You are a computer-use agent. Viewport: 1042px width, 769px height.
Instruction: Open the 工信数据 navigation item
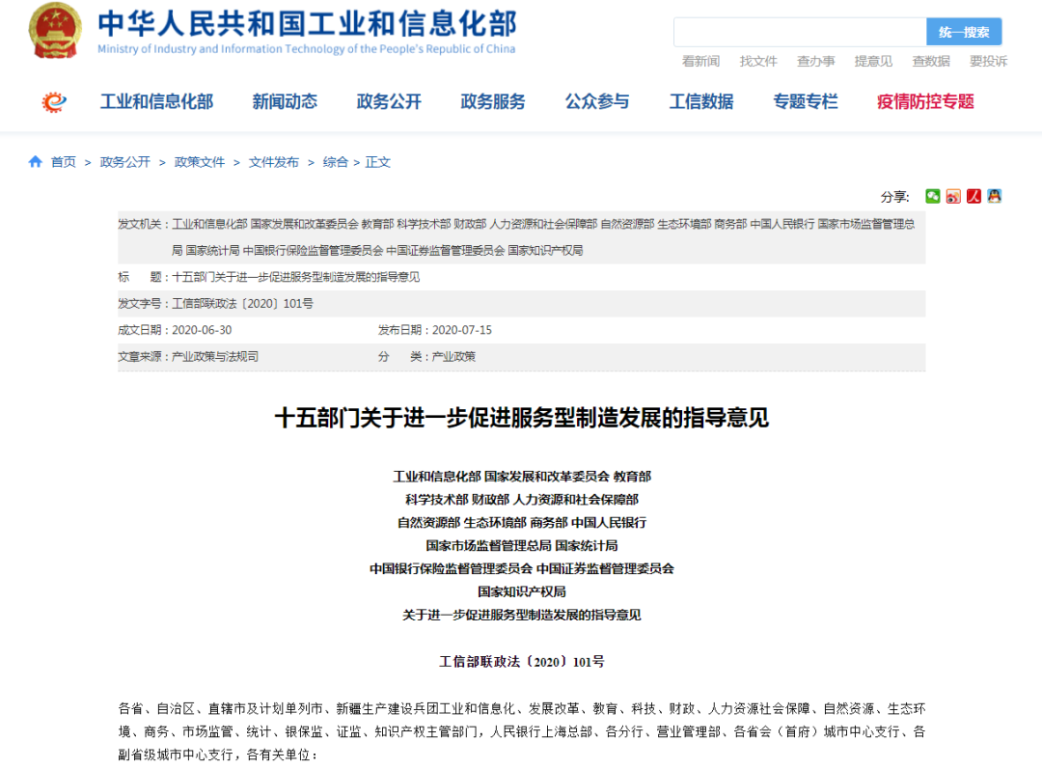[x=701, y=101]
